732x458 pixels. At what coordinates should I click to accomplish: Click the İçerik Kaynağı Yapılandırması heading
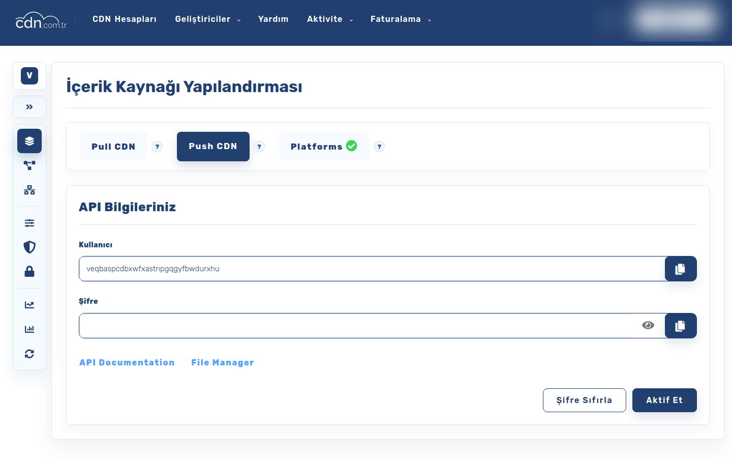pos(184,87)
